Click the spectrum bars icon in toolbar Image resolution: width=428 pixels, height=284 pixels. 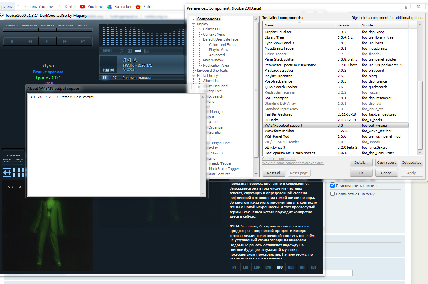[x=147, y=51]
